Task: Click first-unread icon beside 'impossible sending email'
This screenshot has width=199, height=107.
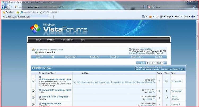Action: [40, 90]
